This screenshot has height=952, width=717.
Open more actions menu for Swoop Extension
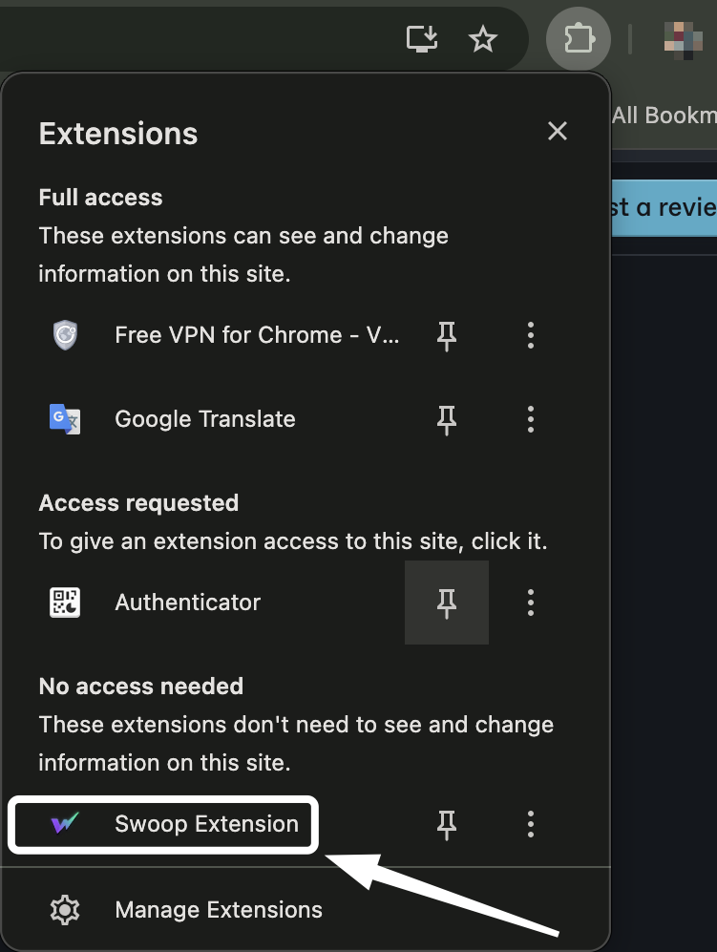pos(531,824)
